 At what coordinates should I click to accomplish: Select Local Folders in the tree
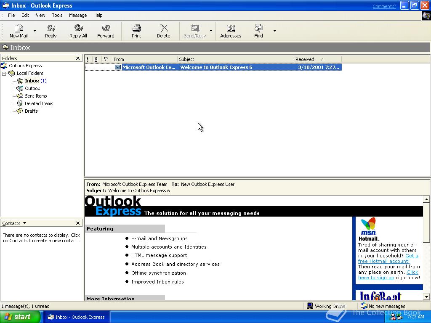coord(30,73)
